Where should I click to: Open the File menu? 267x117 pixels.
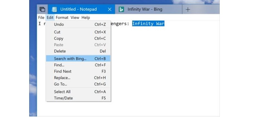click(x=41, y=18)
